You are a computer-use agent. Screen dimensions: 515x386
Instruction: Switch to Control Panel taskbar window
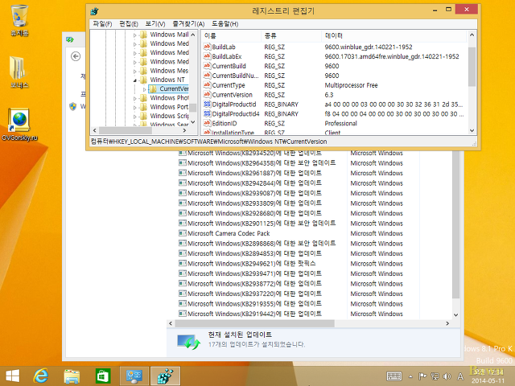pos(134,376)
